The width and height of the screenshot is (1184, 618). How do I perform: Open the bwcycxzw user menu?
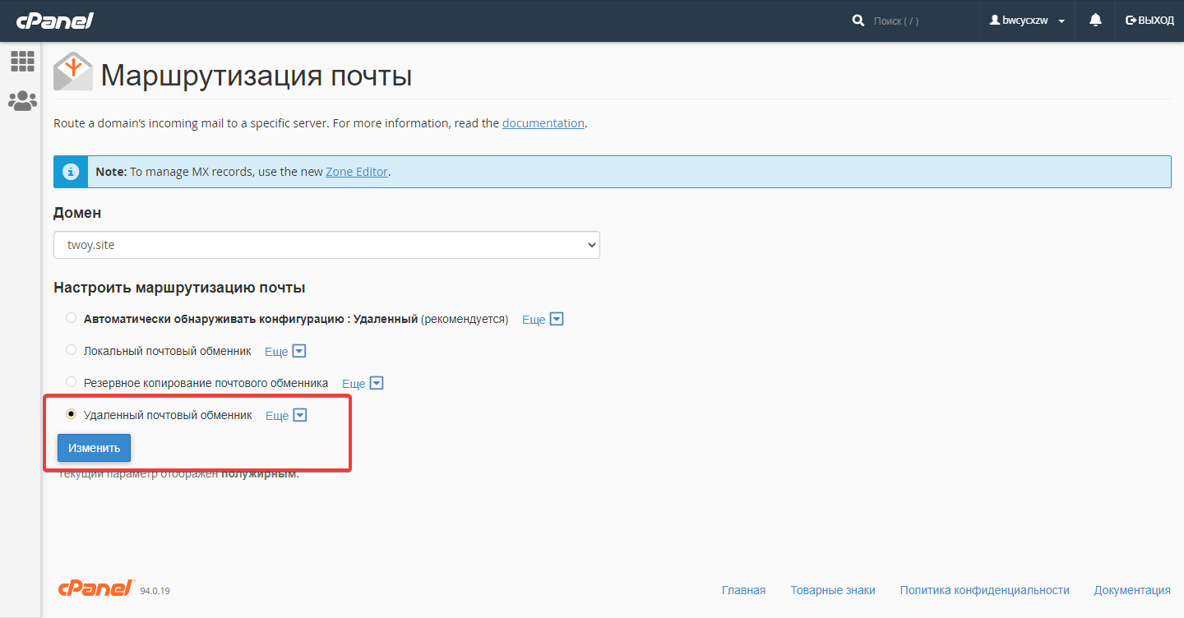click(x=1028, y=21)
